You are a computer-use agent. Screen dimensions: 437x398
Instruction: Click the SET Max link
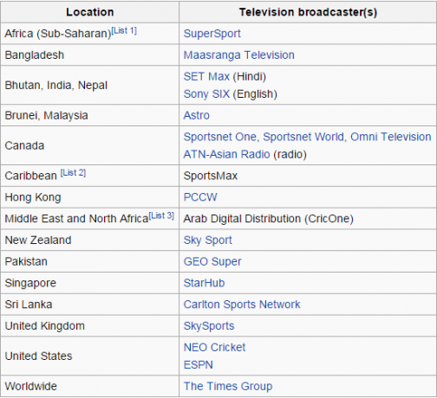coord(206,77)
